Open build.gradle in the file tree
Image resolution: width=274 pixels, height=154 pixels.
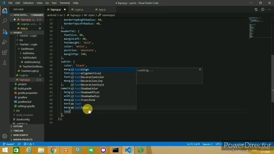pos(24,89)
